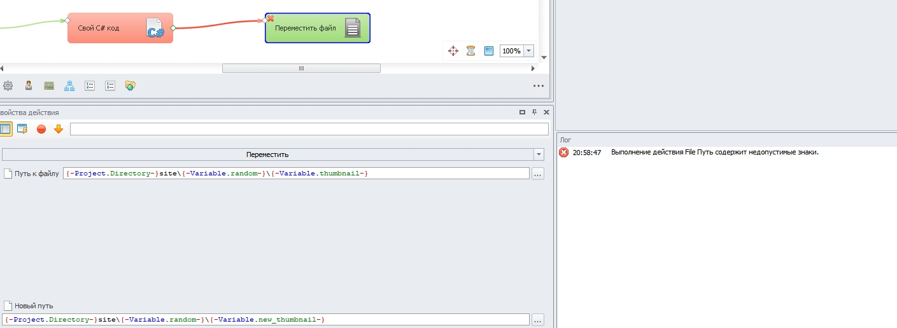Click the right arrow of horizontal scrollbar
Screen dimensions: 897x328
[x=533, y=68]
